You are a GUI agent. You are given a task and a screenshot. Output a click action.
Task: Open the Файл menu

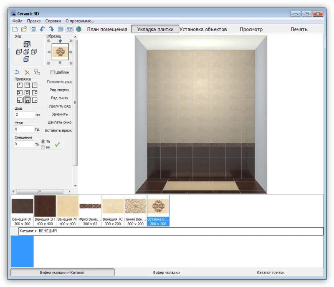click(17, 21)
